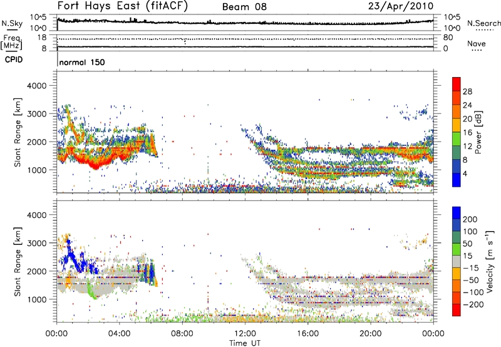This screenshot has height=347, width=501.
Task: Select the Power [dB] colorbar title
Action: tap(478, 132)
